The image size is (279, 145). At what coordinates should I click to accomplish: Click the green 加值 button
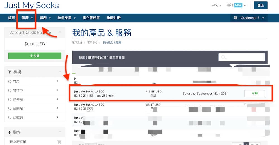coord(35,56)
